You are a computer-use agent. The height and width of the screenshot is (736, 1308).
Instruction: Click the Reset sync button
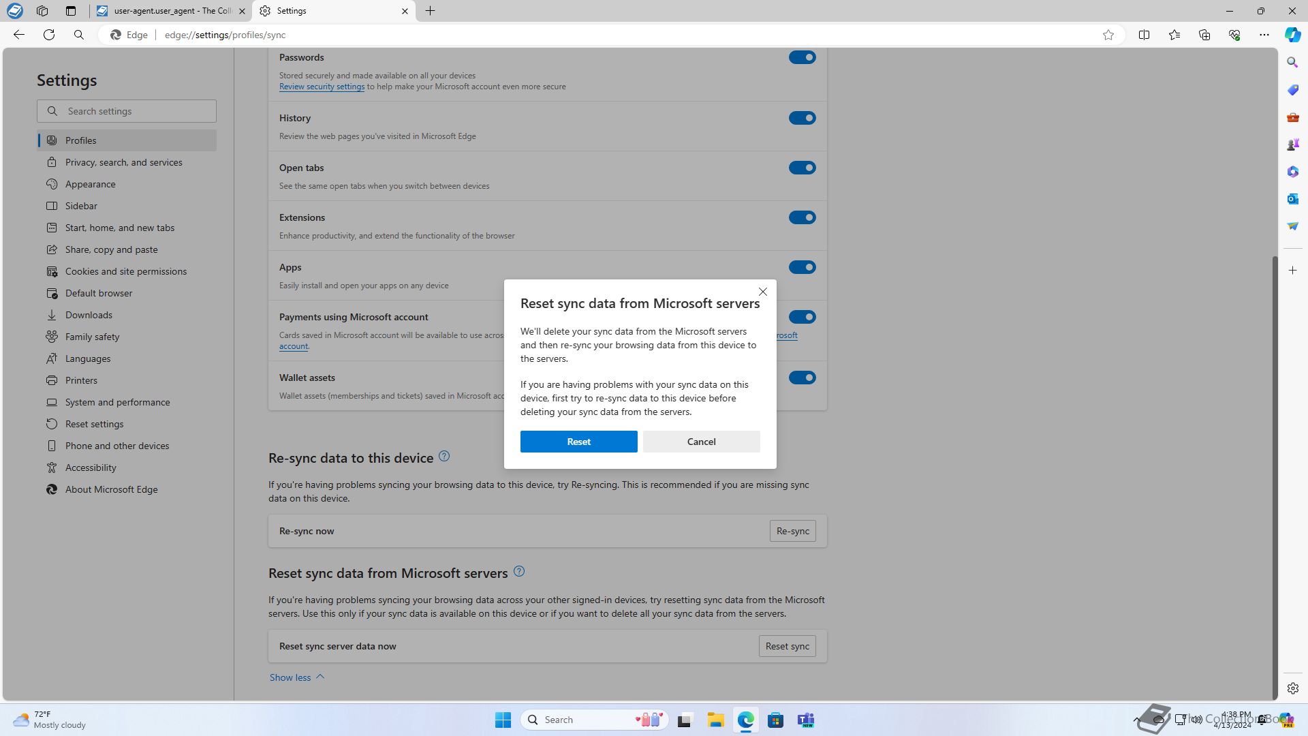pos(787,646)
